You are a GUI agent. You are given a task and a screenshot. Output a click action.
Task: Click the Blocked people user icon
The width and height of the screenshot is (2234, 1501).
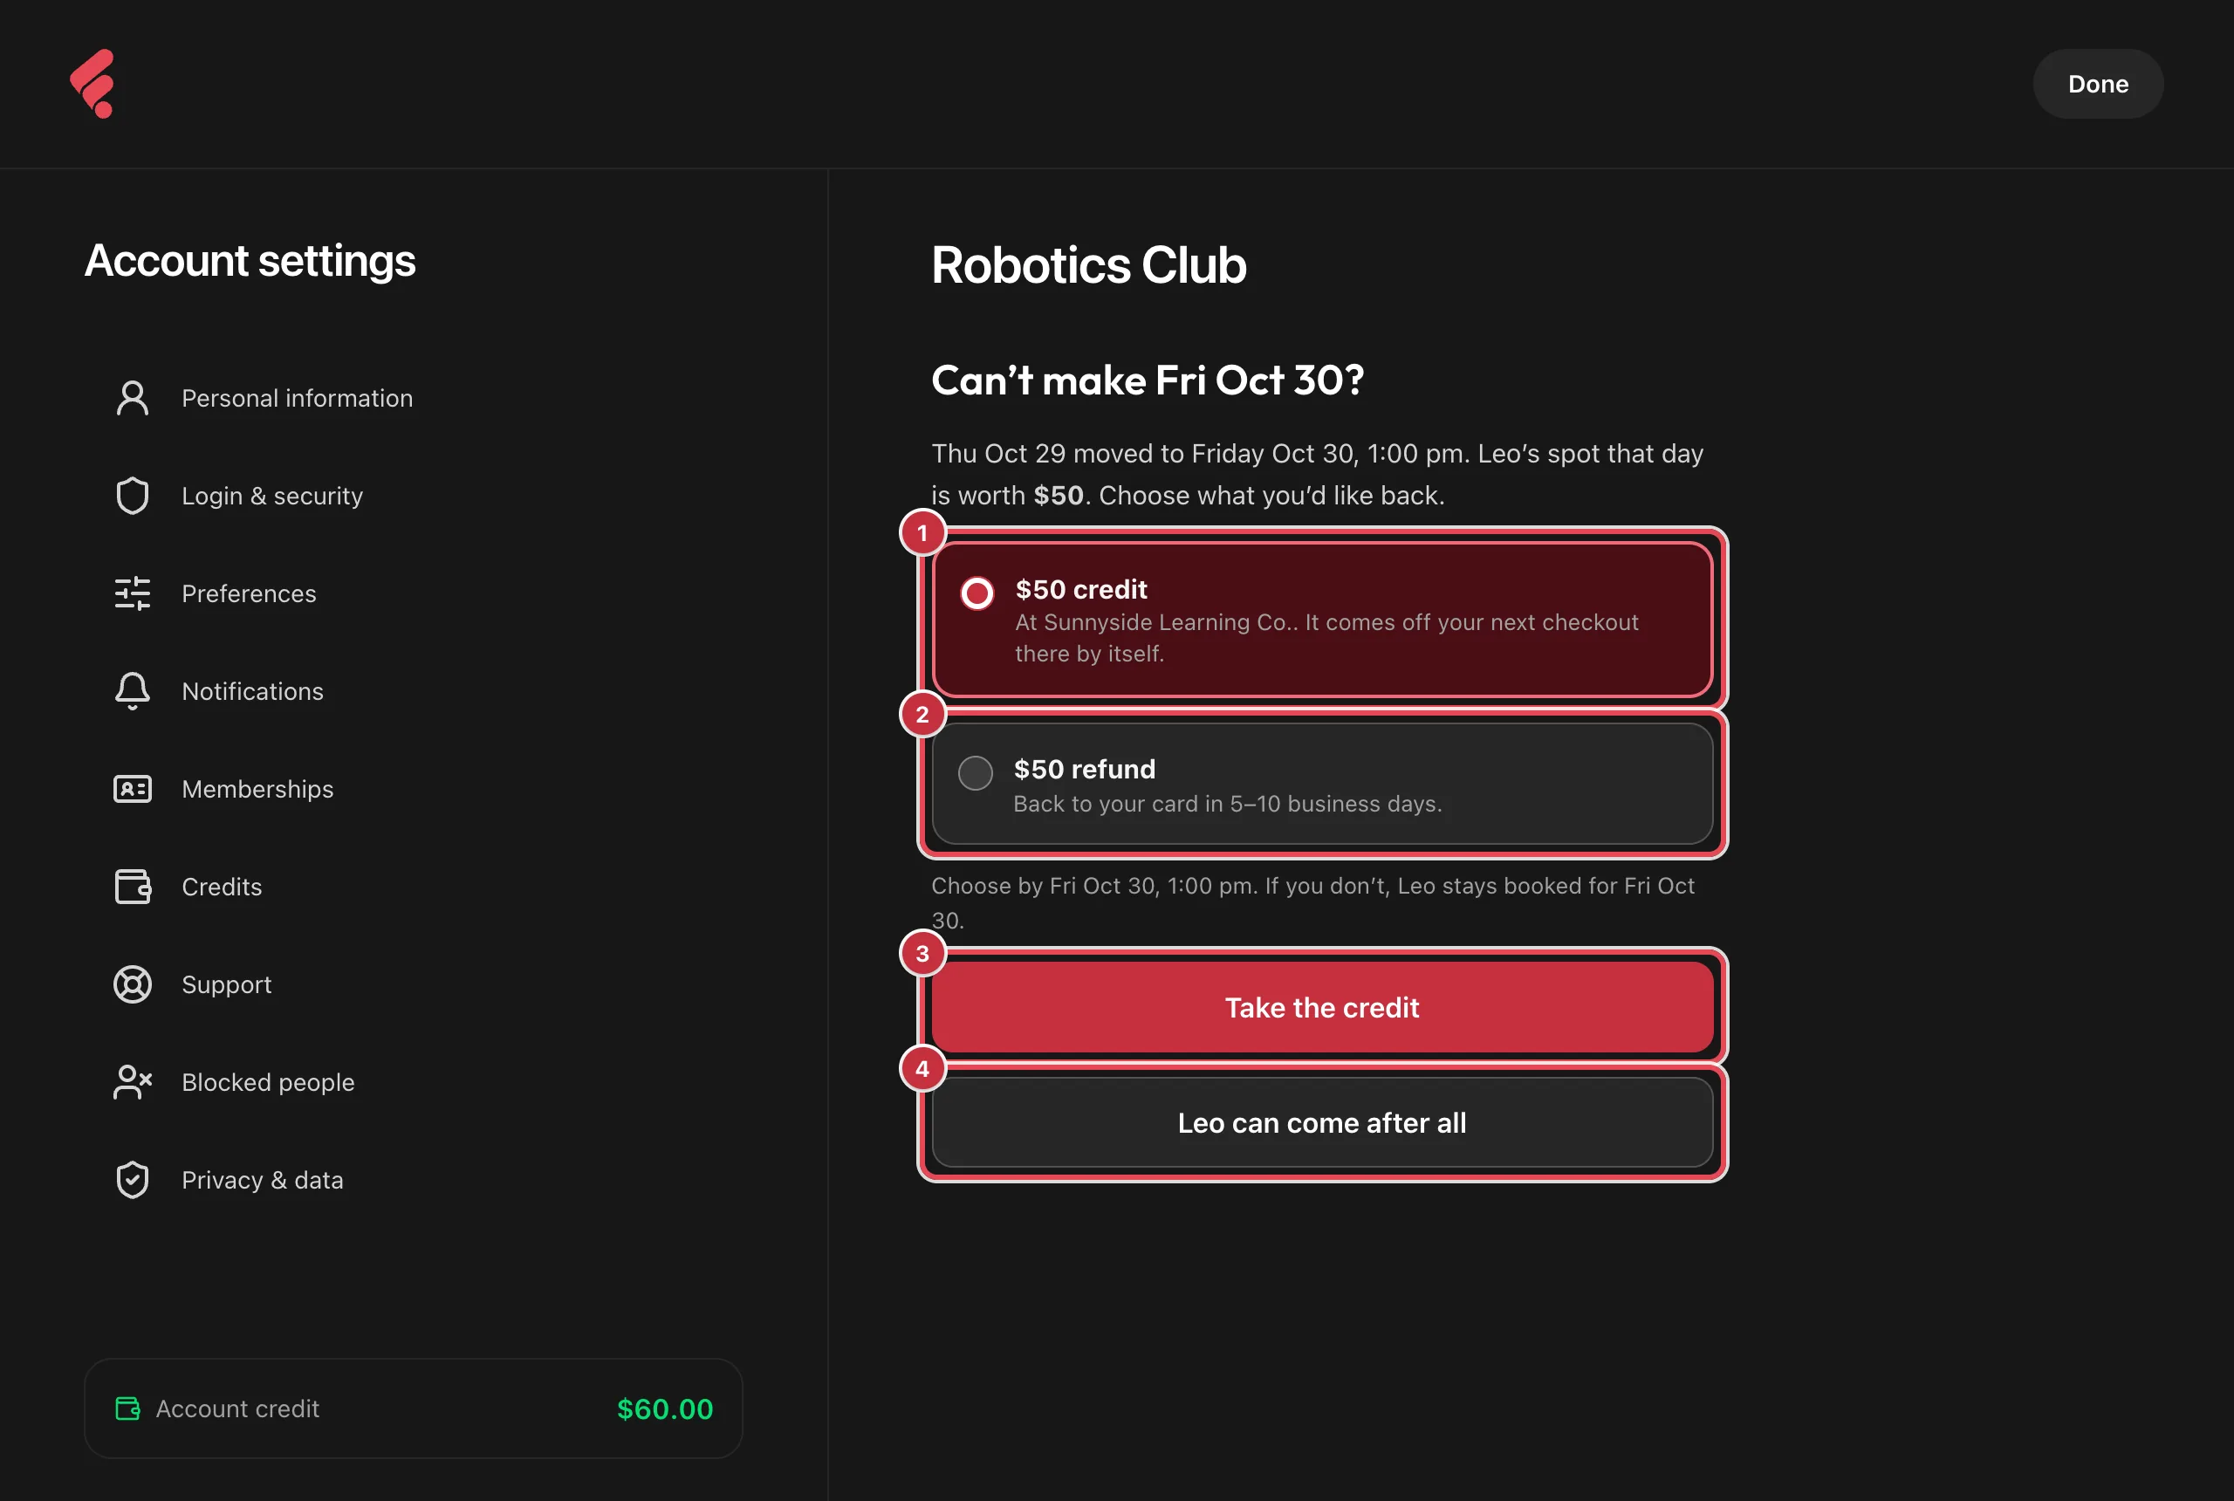[x=133, y=1082]
